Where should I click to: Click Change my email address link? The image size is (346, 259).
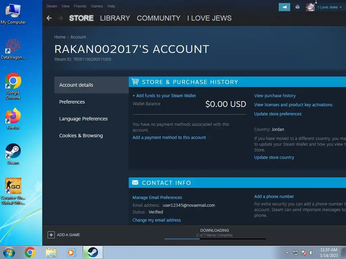pyautogui.click(x=157, y=220)
